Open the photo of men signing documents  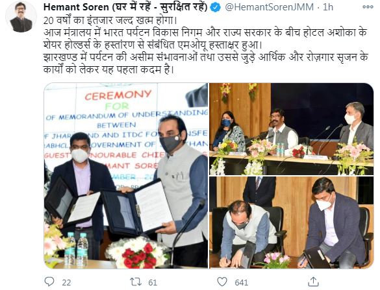[292, 223]
